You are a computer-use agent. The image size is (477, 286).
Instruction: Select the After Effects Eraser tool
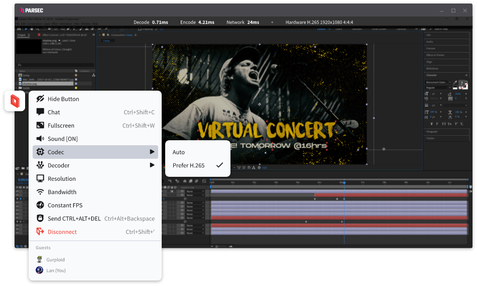point(92,29)
